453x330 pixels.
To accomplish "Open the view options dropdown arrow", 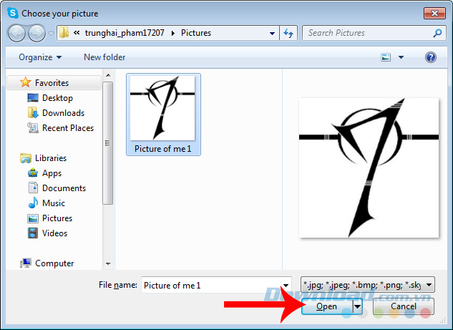I will click(x=401, y=57).
